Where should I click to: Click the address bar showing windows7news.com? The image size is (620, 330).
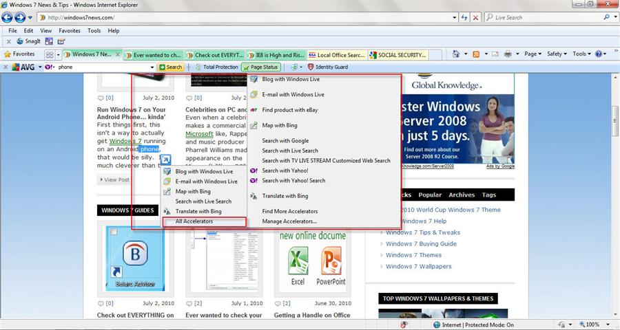[x=245, y=17]
